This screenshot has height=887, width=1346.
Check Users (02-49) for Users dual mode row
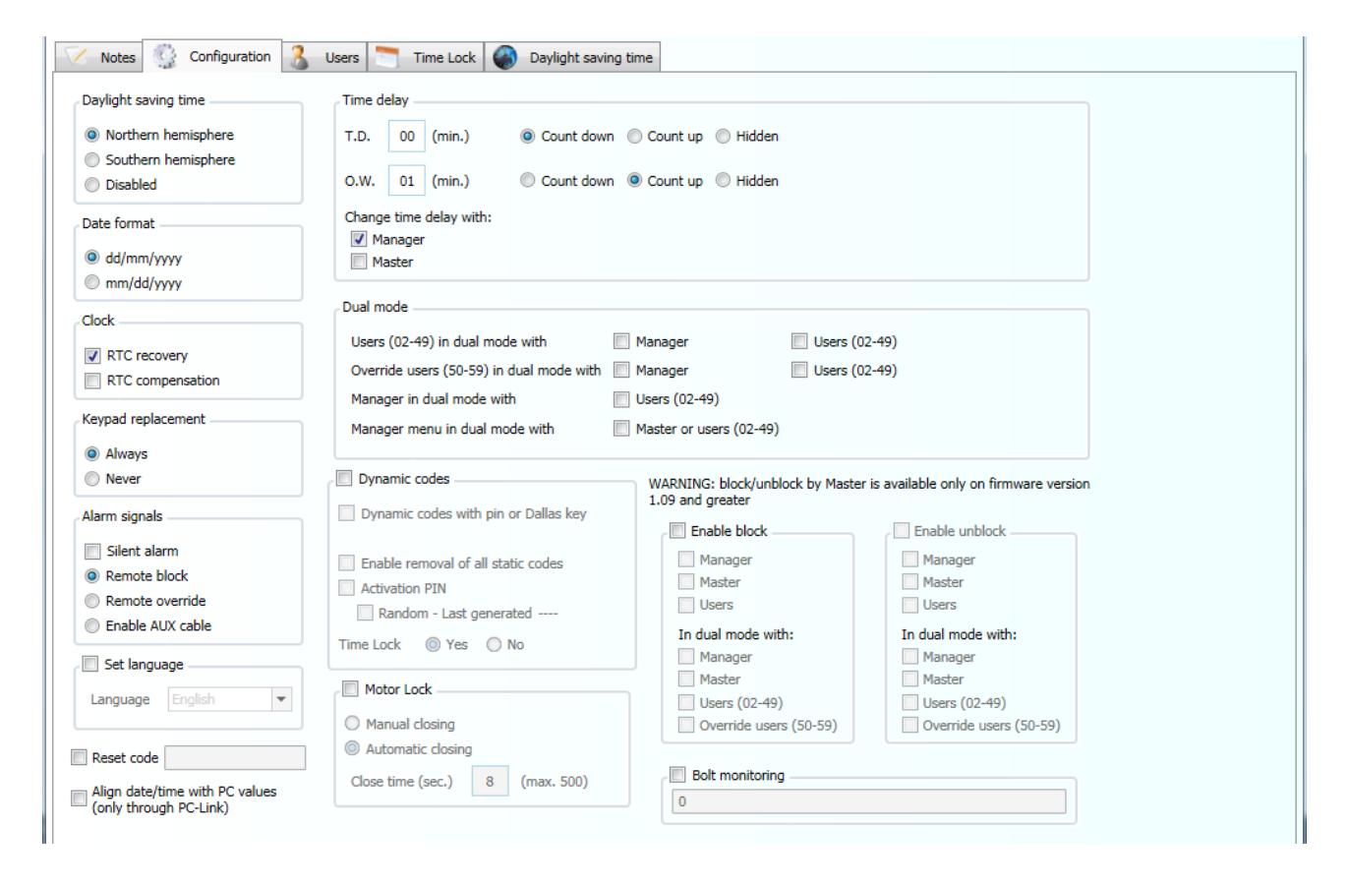(799, 342)
